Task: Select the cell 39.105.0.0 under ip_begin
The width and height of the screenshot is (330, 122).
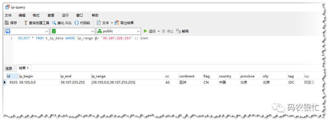Action: pos(39,83)
